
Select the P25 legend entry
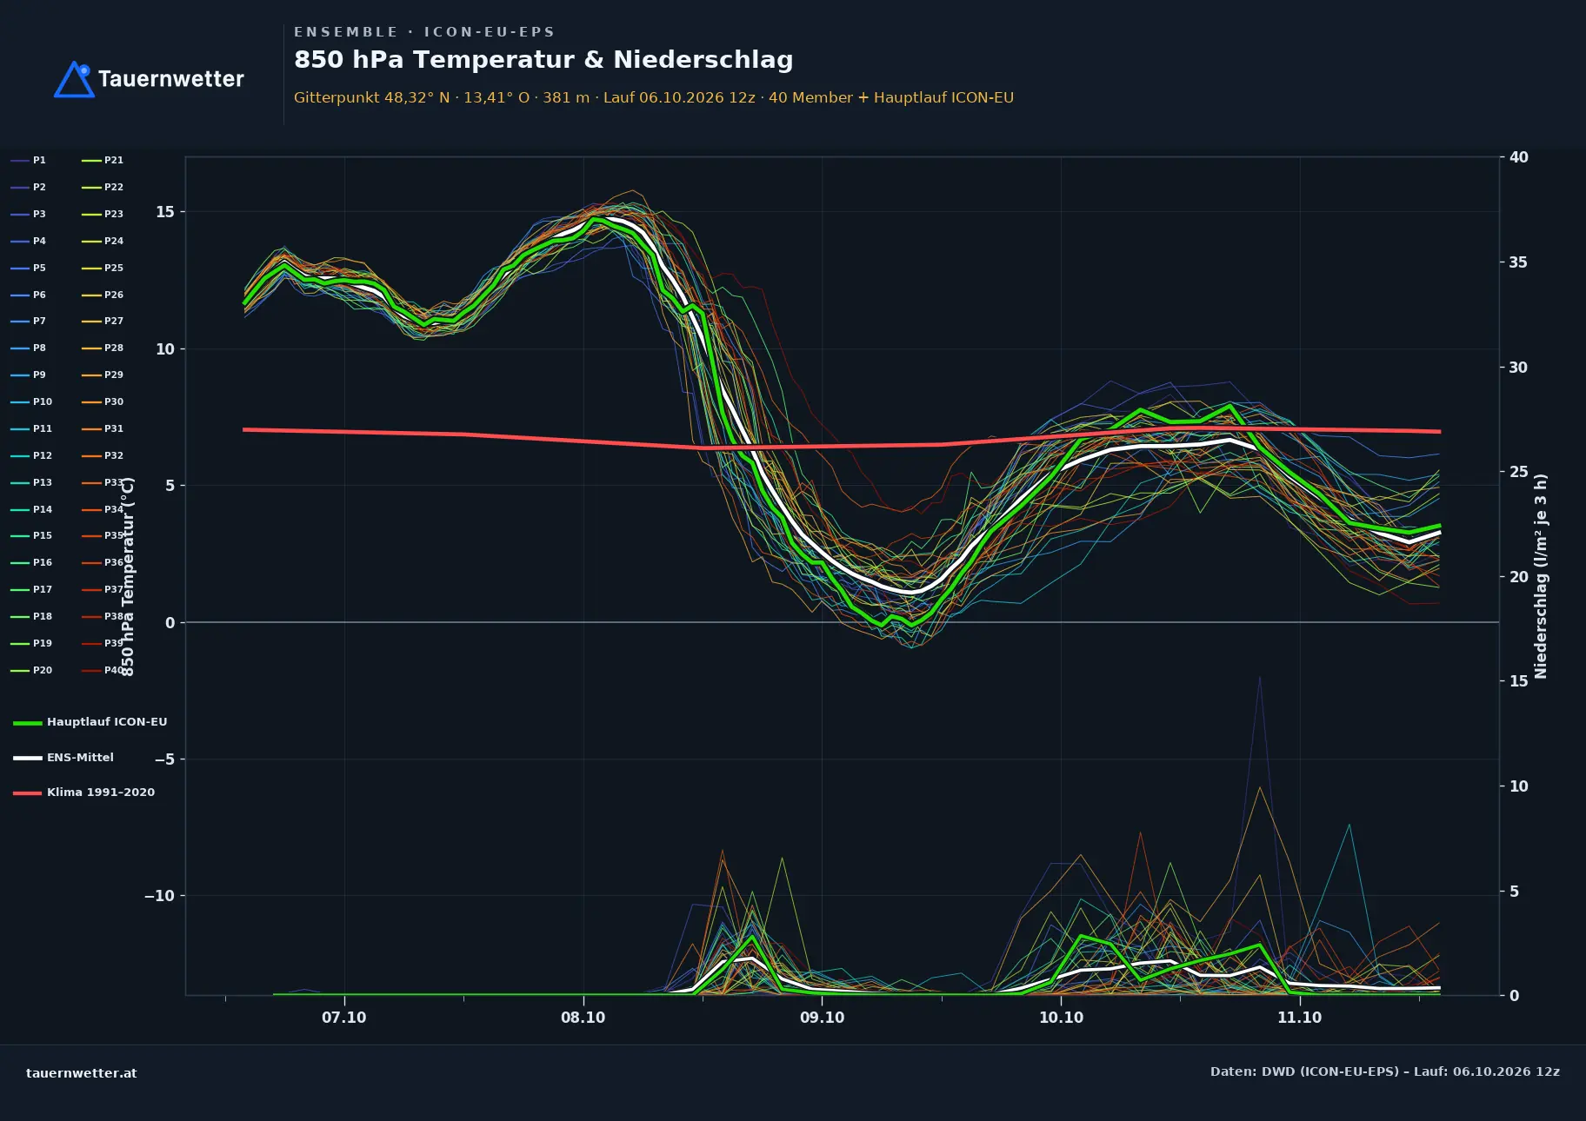click(103, 268)
